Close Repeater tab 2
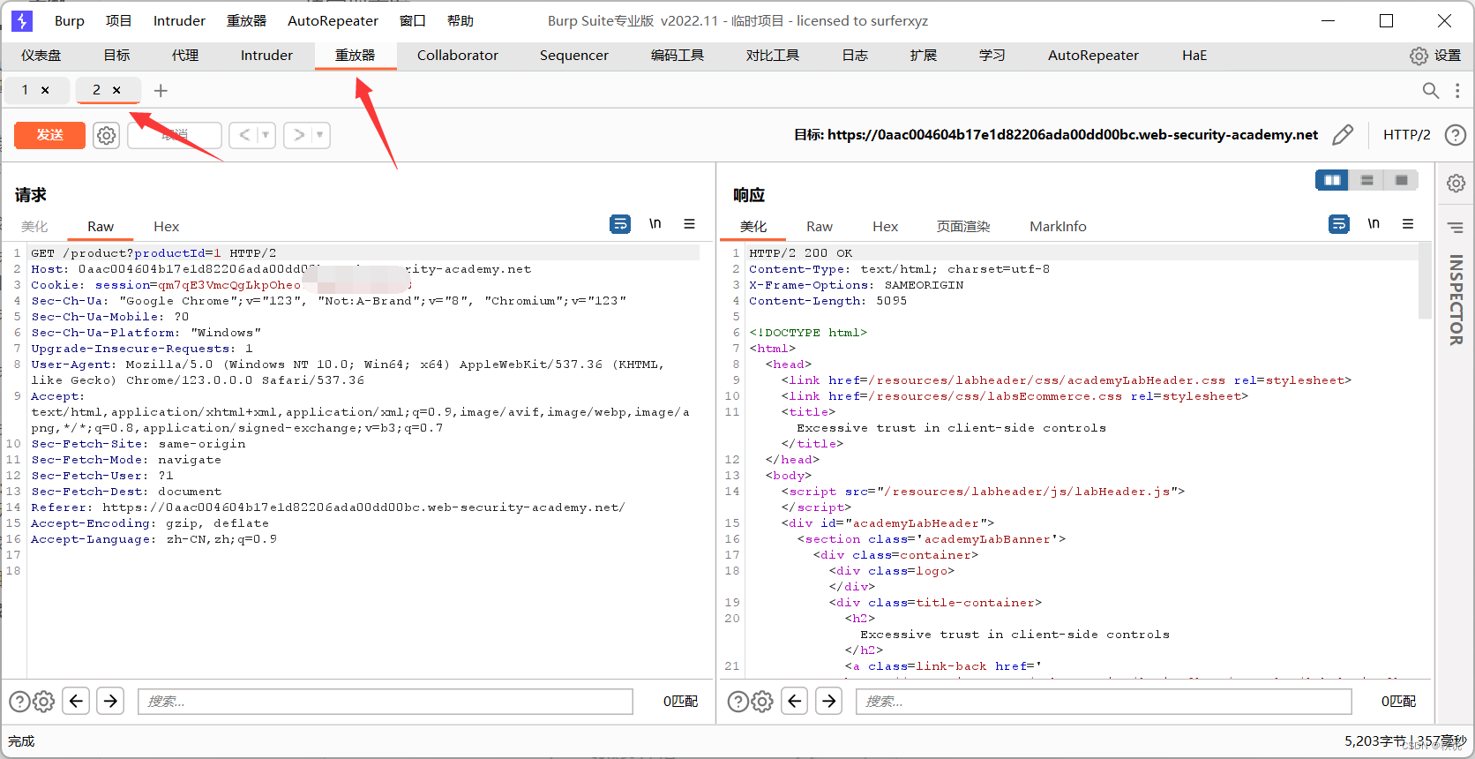This screenshot has height=759, width=1475. coord(116,90)
